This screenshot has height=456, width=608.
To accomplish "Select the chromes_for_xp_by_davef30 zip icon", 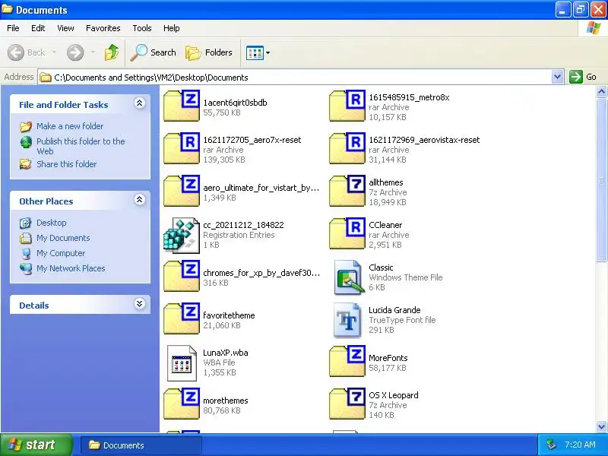I will tap(182, 277).
